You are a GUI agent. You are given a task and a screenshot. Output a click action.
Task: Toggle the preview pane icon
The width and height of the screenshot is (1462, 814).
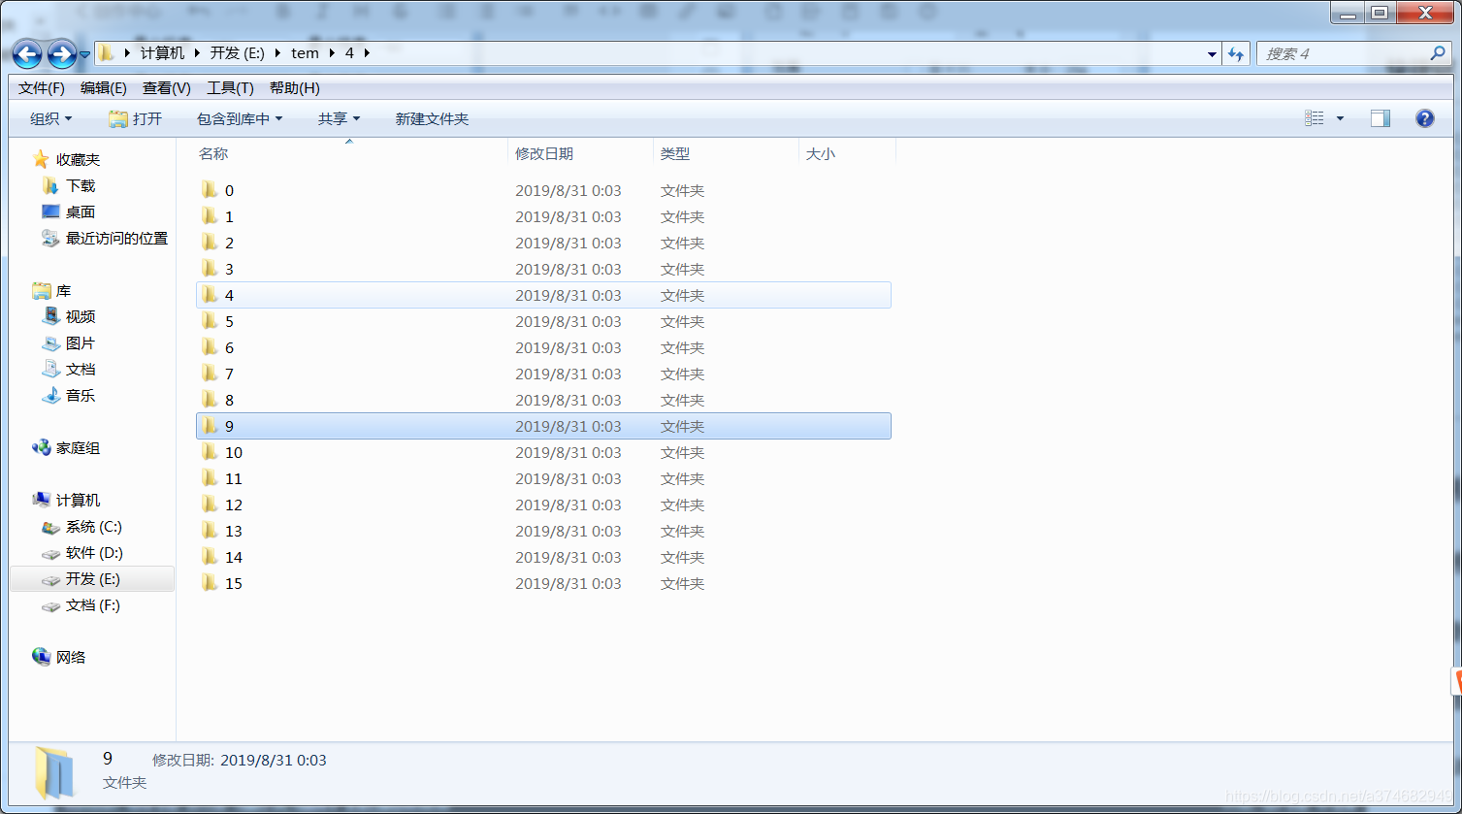tap(1381, 118)
